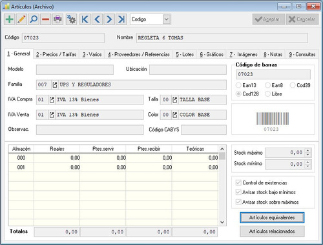Viewport: 323px width, 245px height.
Task: Decrease Stock mínimo with down spinner
Action: [x=308, y=166]
